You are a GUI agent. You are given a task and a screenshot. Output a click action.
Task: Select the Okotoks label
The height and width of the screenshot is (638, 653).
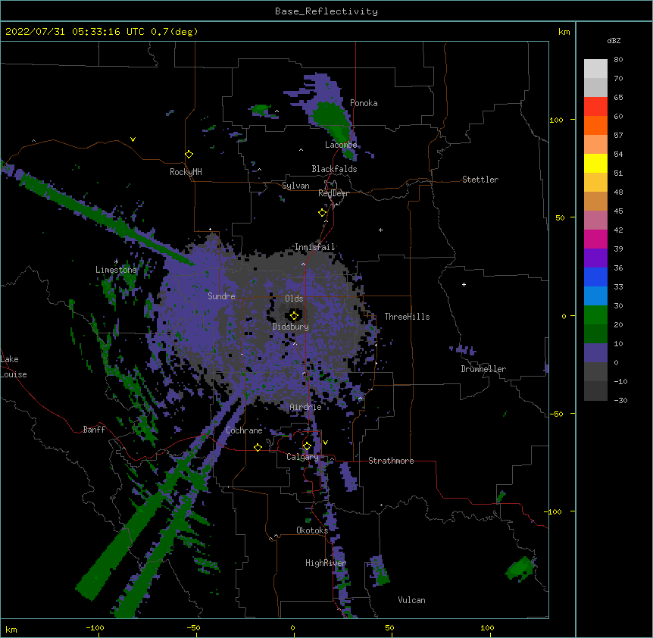pos(312,530)
